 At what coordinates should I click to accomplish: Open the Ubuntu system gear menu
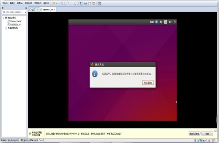click(x=174, y=22)
